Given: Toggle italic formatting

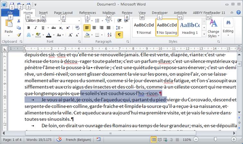Looking at the screenshot, I should [x=35, y=28].
